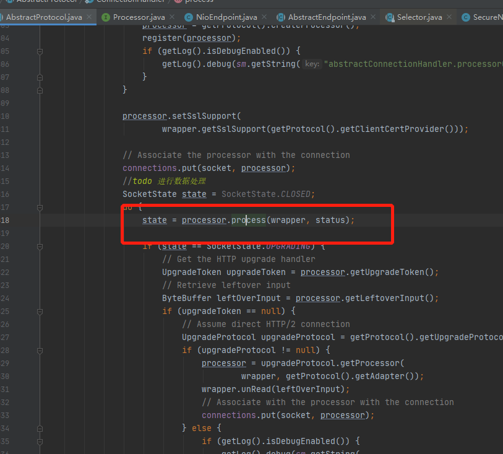This screenshot has width=503, height=454.
Task: Click the fold marker at the else line
Action: [x=40, y=429]
